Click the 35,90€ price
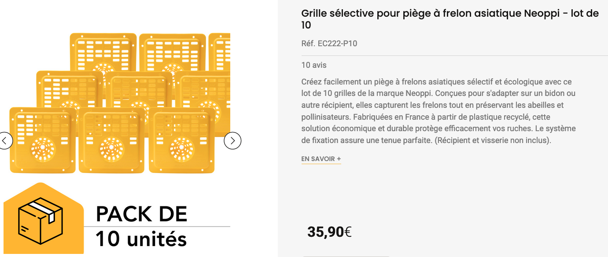The width and height of the screenshot is (608, 257). (x=329, y=231)
